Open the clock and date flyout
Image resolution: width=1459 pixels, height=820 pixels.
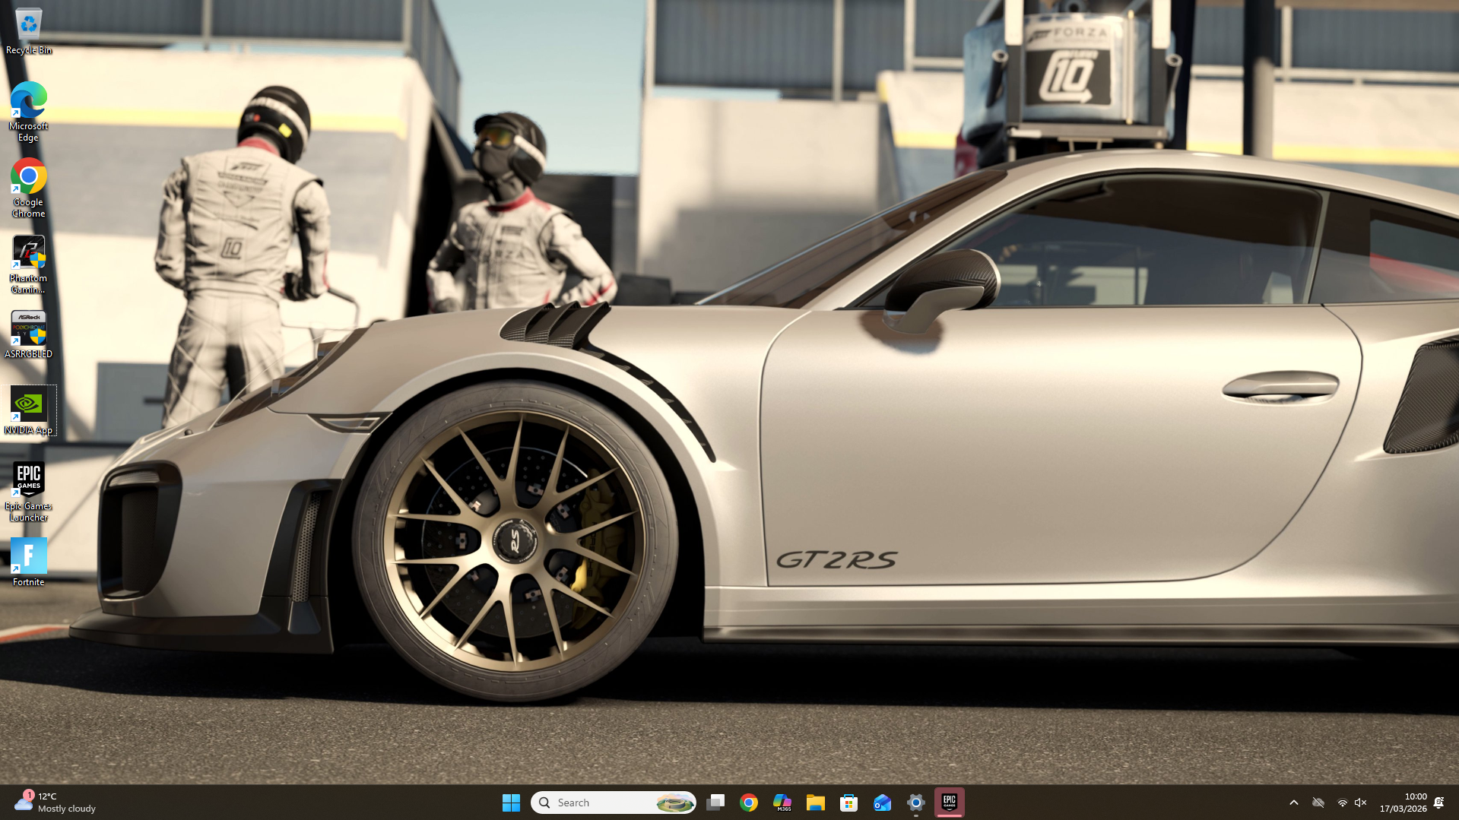click(x=1403, y=803)
